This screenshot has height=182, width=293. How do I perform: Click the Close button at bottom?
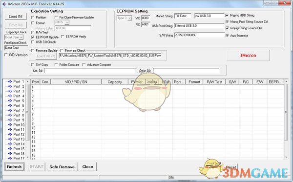click(x=87, y=167)
